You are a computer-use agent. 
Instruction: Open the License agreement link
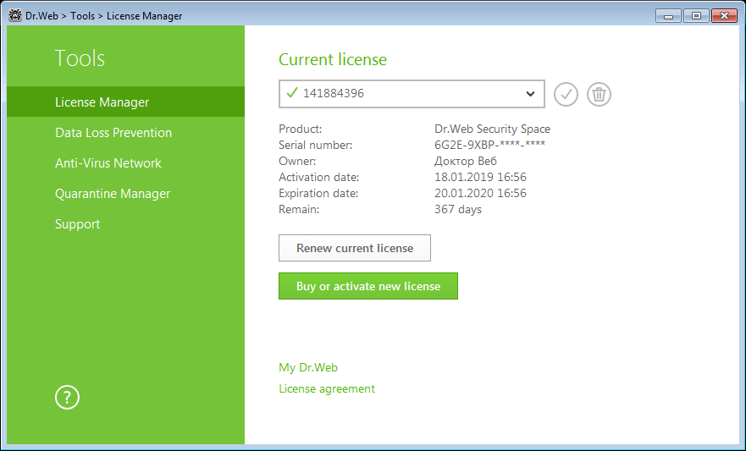pyautogui.click(x=327, y=388)
